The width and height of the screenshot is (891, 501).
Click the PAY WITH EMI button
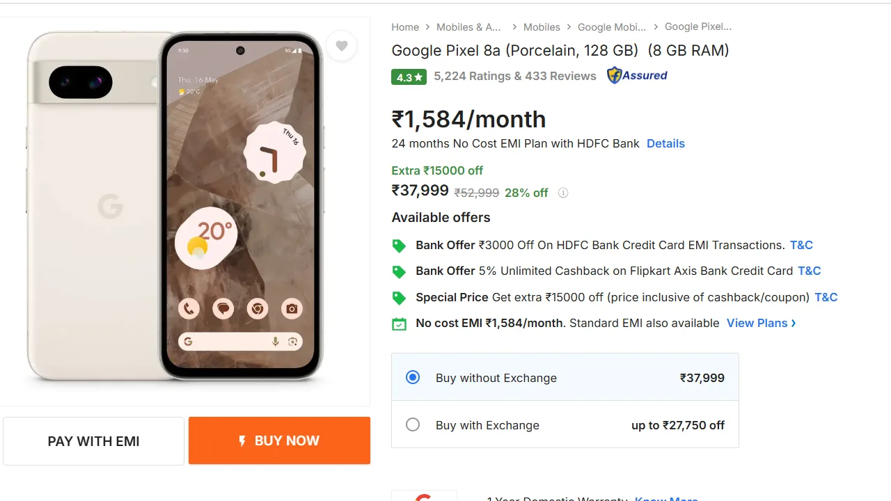point(93,440)
